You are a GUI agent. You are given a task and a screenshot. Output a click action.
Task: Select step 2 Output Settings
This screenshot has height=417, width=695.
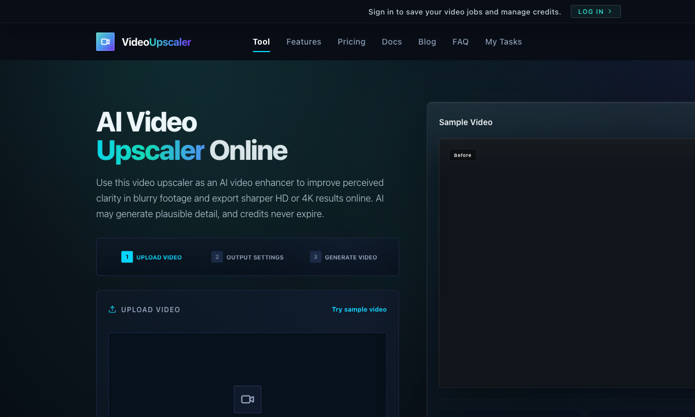click(247, 257)
